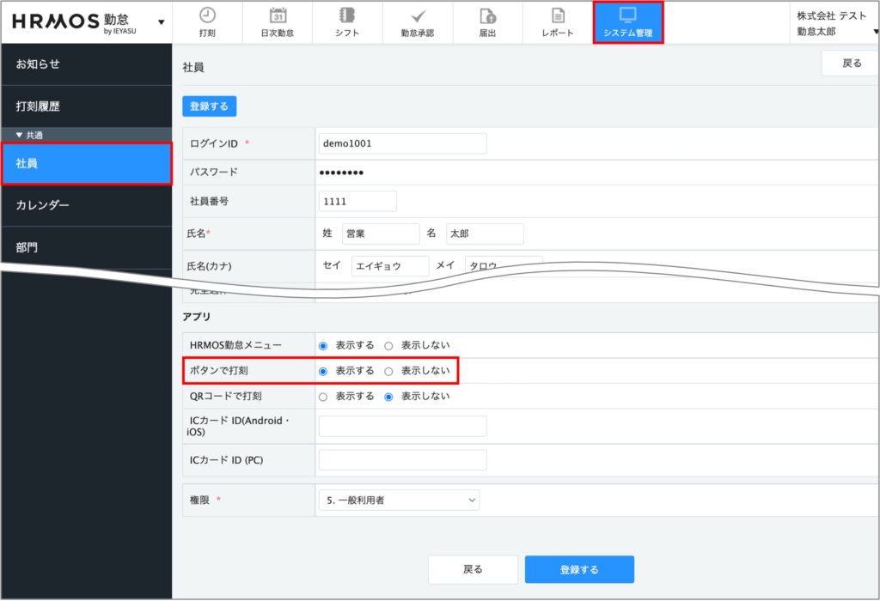The height and width of the screenshot is (601, 880).
Task: Select 表示する for QRコードで打刻
Action: (323, 397)
